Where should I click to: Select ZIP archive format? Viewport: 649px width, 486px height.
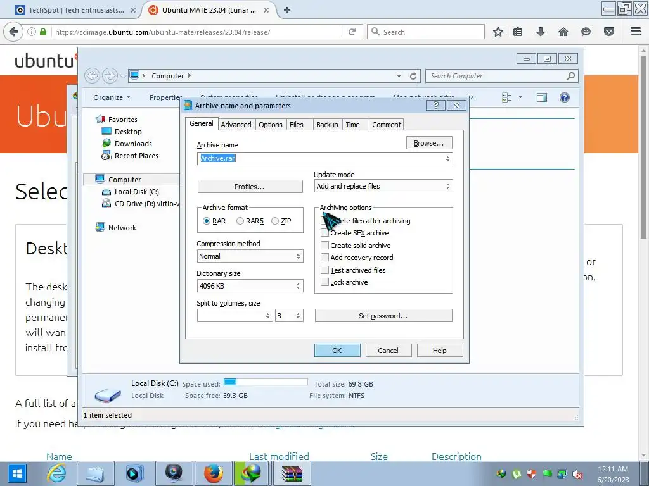pos(281,221)
